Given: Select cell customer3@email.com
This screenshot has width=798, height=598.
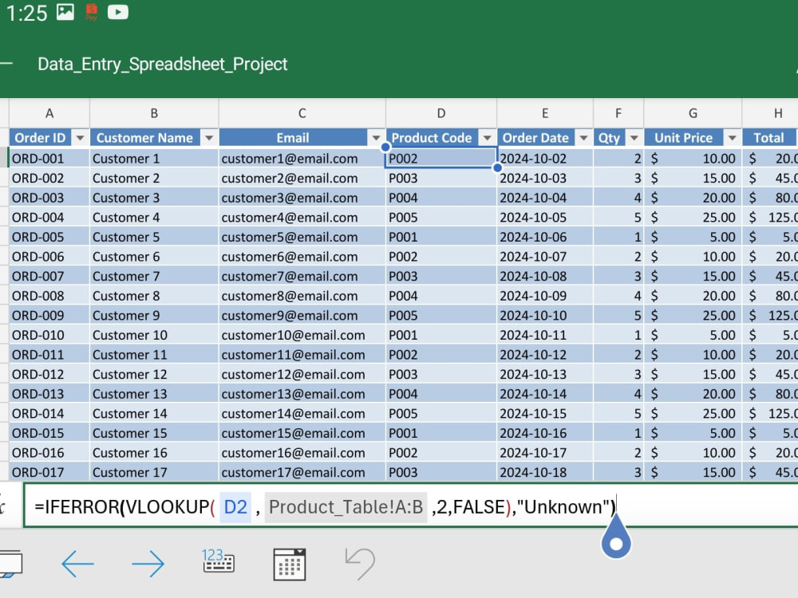Looking at the screenshot, I should (302, 198).
